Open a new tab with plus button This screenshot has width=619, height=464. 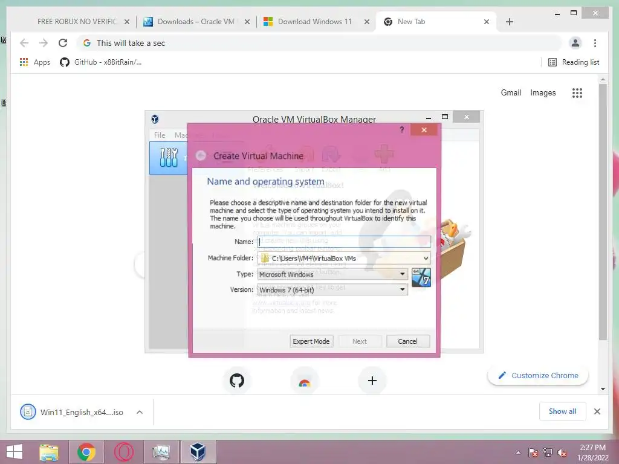tap(509, 22)
